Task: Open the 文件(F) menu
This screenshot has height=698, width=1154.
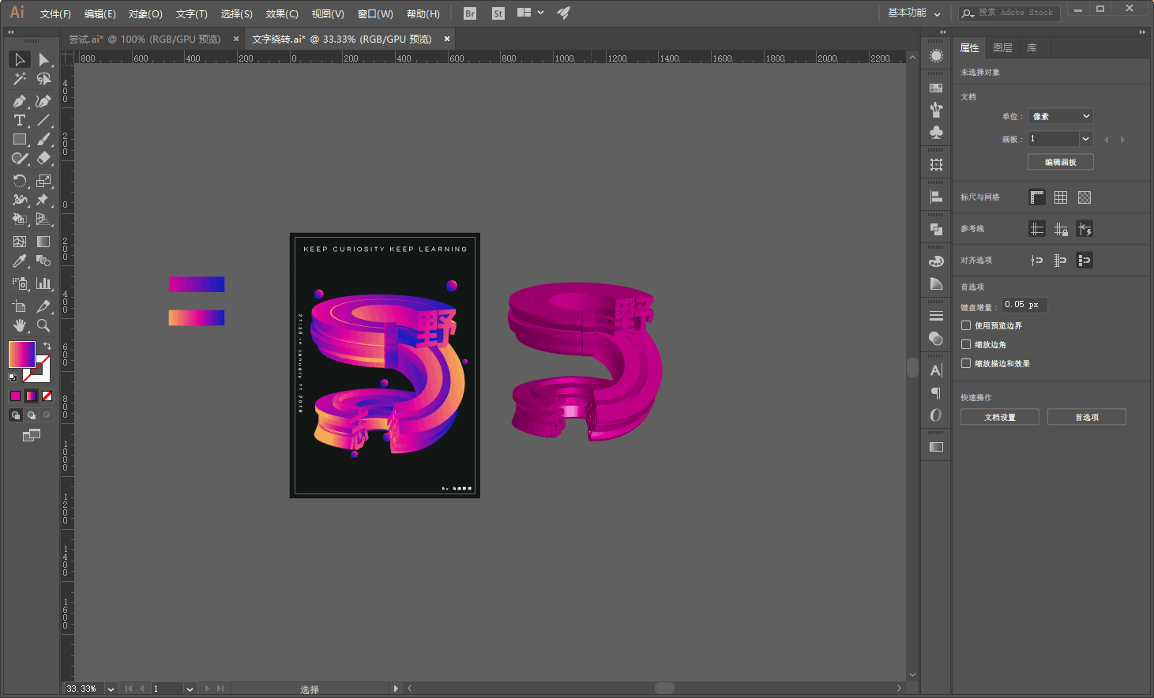Action: [55, 13]
